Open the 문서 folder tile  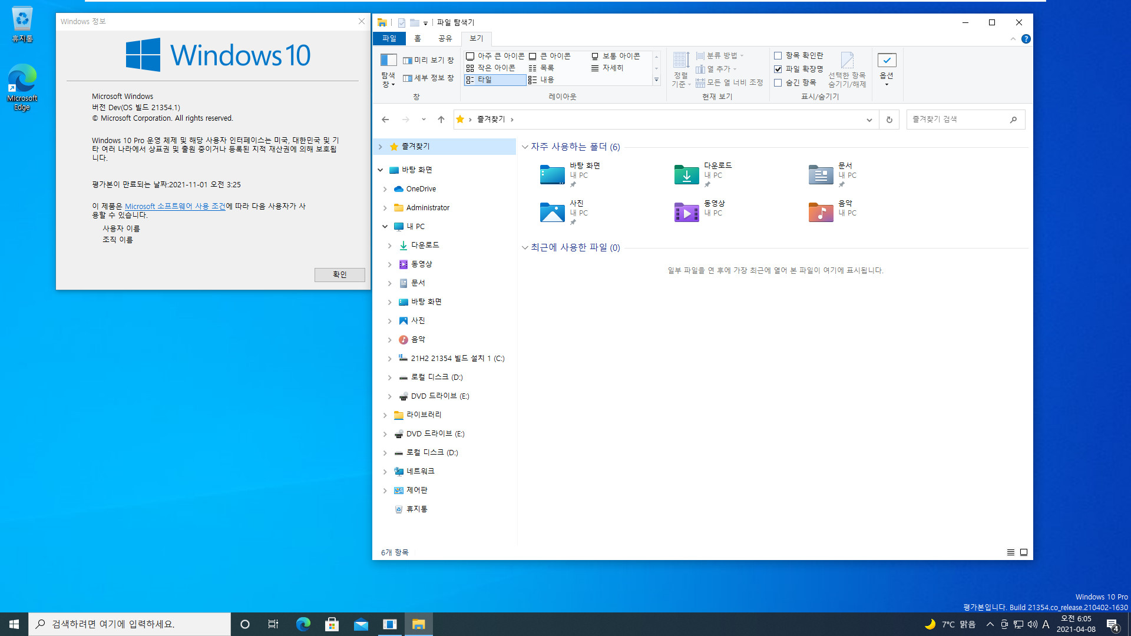(833, 175)
